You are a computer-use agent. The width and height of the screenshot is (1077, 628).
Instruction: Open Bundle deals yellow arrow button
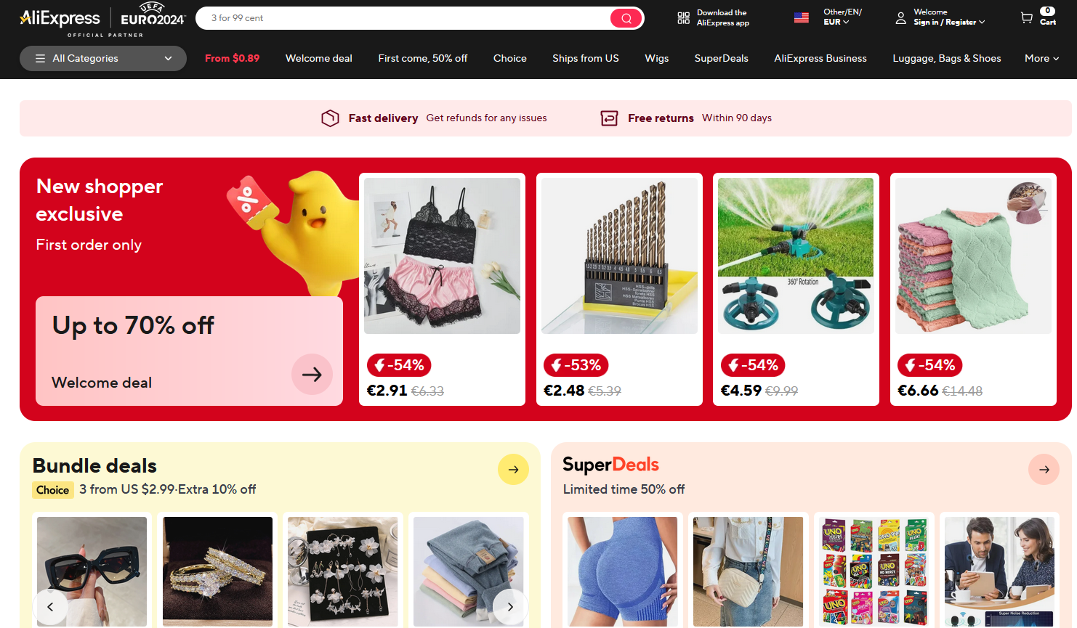pos(513,470)
